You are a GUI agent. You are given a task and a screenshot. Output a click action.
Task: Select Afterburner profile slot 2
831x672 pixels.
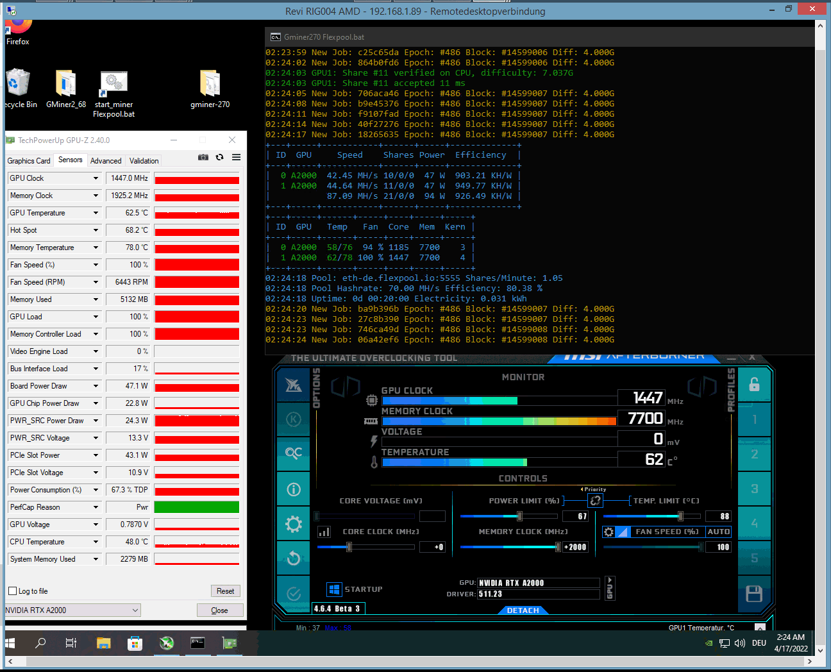pos(754,454)
